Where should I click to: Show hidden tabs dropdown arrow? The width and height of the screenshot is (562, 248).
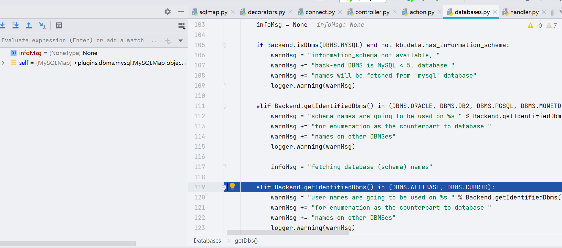click(x=560, y=12)
